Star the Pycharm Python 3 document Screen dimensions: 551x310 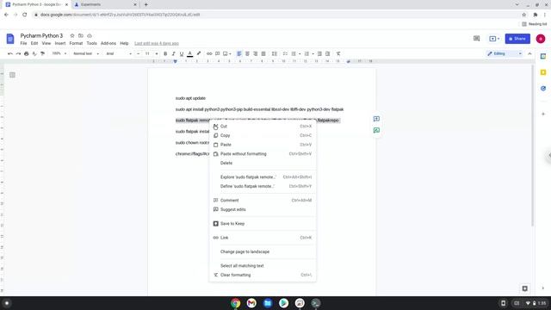[72, 36]
